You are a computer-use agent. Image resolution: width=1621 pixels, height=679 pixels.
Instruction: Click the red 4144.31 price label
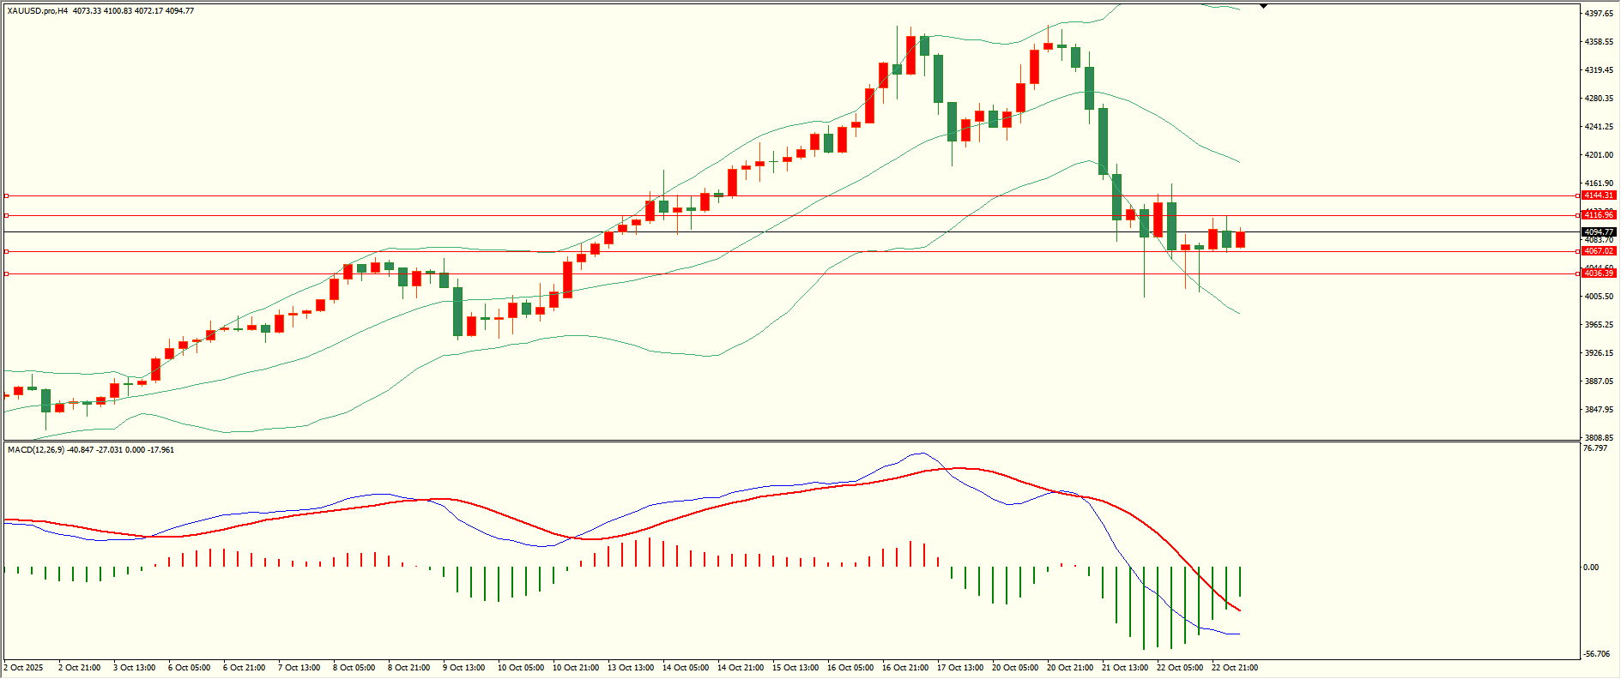tap(1599, 195)
